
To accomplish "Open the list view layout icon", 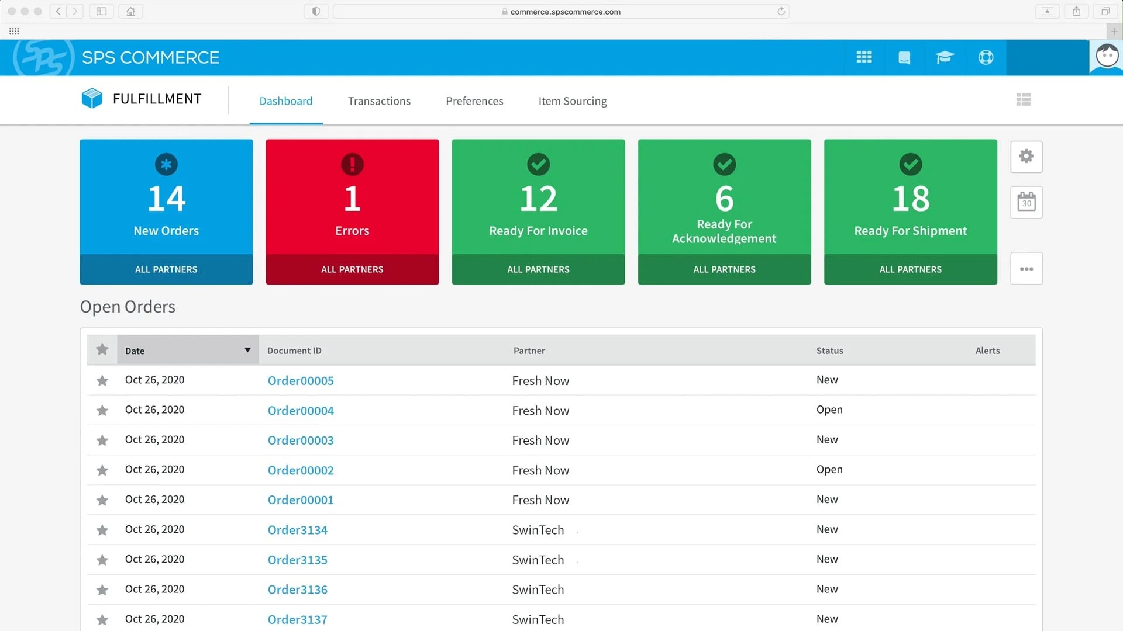I will pyautogui.click(x=1024, y=100).
